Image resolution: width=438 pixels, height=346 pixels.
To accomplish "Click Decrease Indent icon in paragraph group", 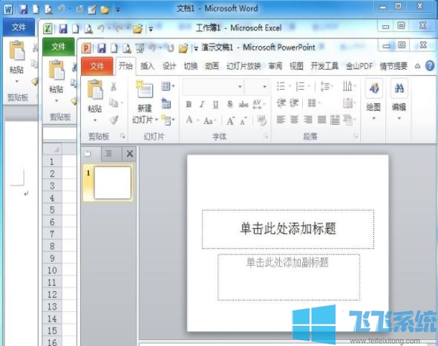I will coord(281,103).
